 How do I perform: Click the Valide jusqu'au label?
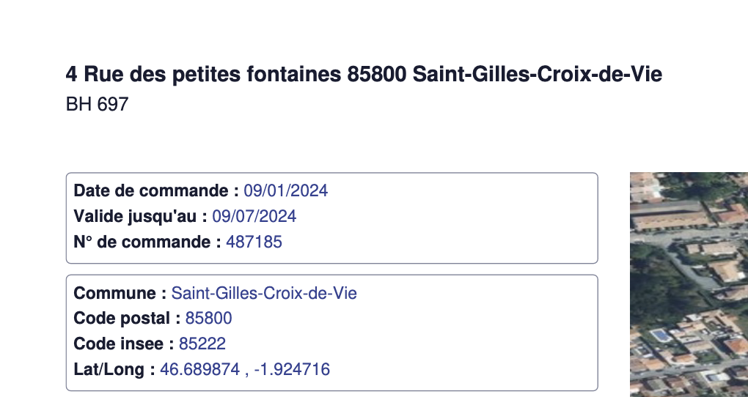pos(140,216)
